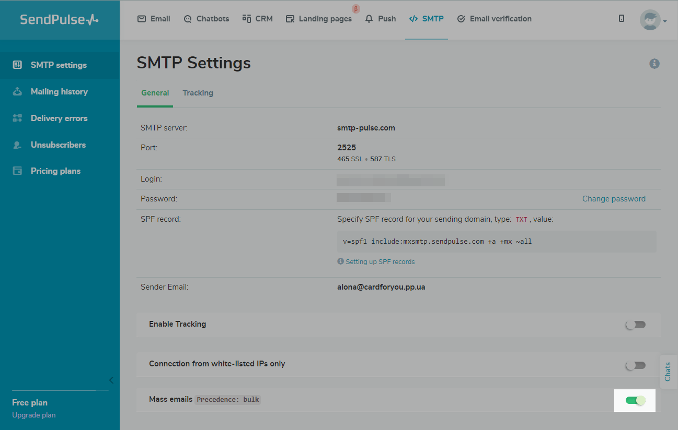Image resolution: width=678 pixels, height=430 pixels.
Task: Open SMTP settings in the sidebar
Action: [x=60, y=65]
